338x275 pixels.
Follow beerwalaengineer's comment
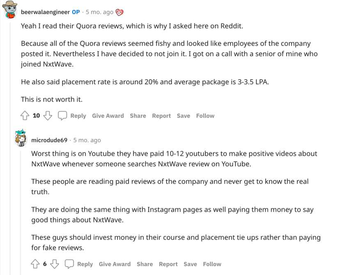point(205,116)
